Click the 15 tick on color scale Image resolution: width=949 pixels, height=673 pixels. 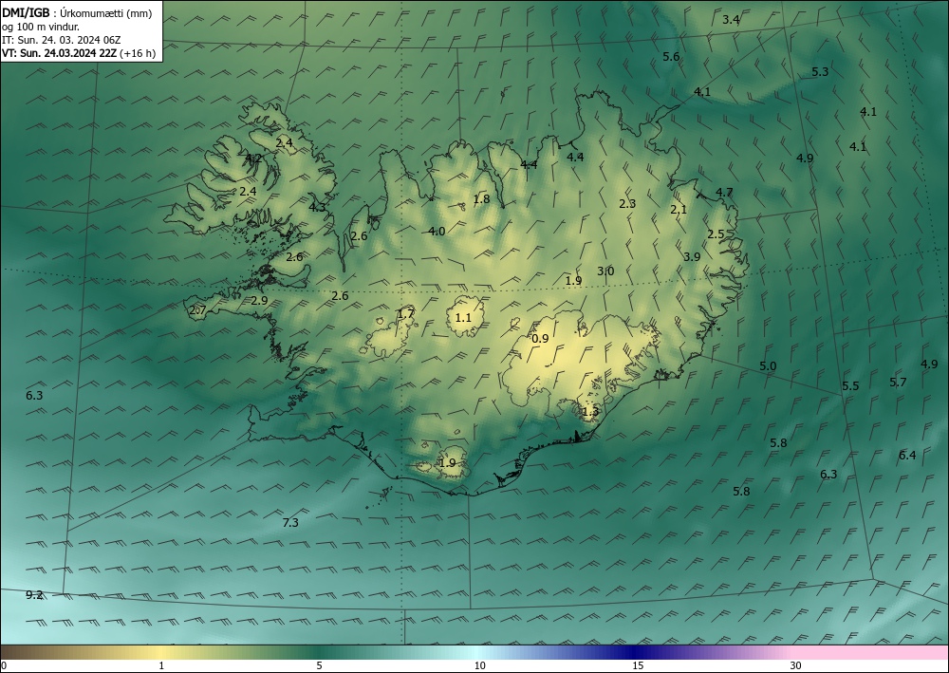click(638, 665)
